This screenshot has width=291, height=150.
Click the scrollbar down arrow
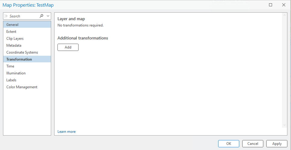tap(284, 125)
